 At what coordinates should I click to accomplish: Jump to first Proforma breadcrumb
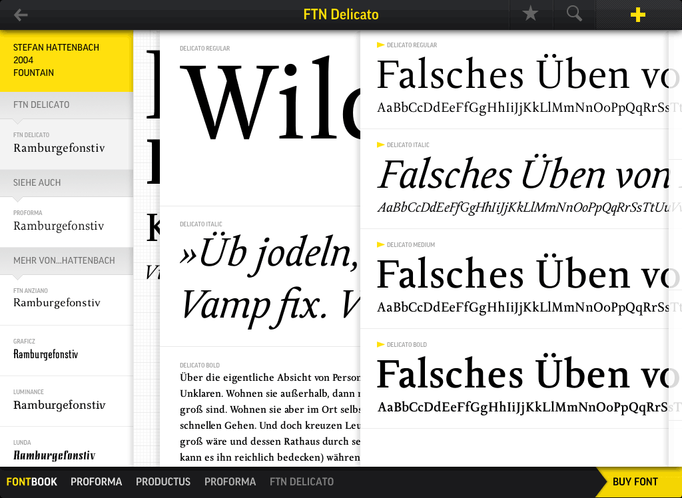96,482
